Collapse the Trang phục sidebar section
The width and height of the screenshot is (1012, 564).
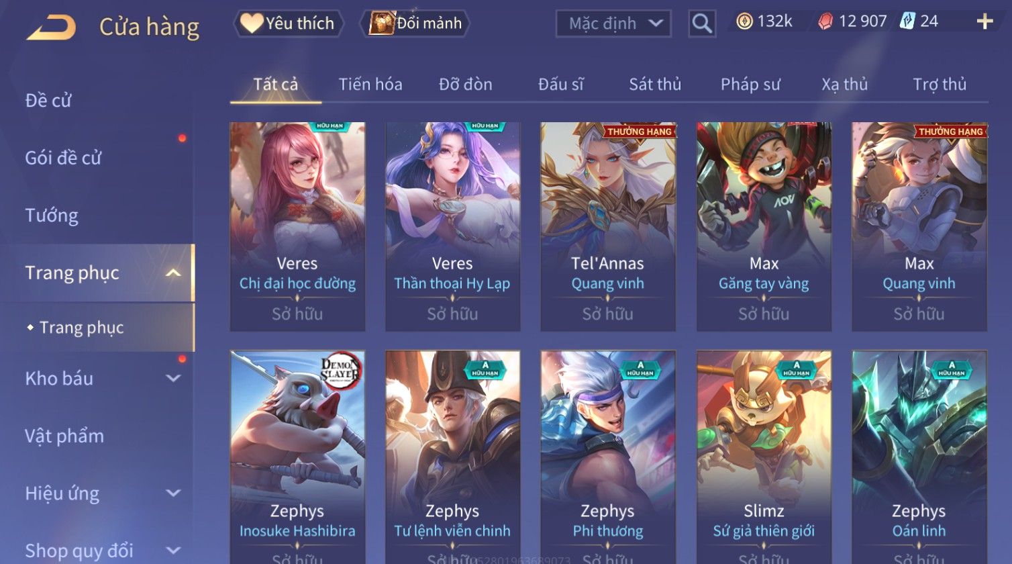(x=173, y=273)
